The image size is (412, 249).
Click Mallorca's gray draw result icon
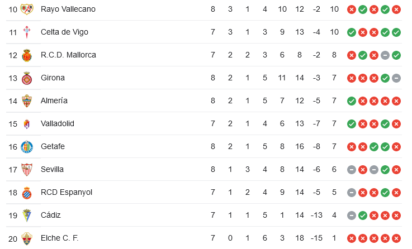coord(385,55)
